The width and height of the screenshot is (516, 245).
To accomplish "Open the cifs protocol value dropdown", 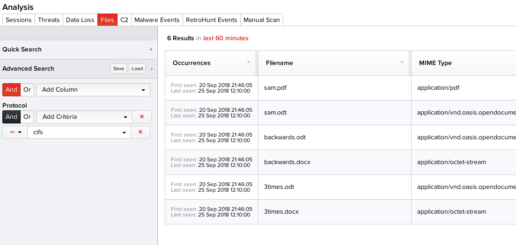I will [79, 132].
